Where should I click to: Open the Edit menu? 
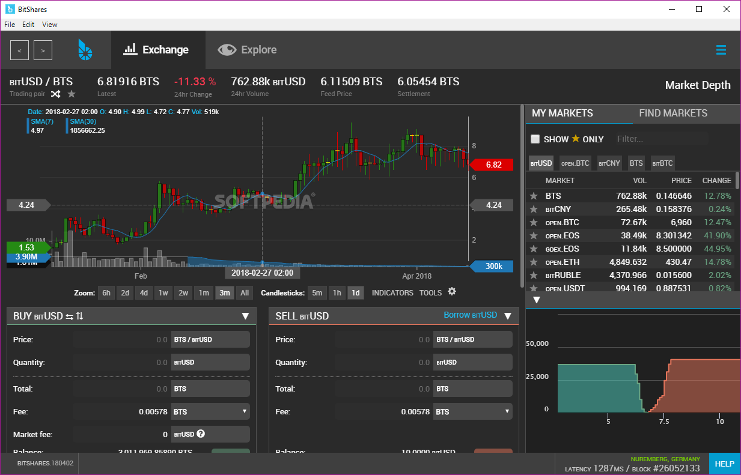[x=28, y=25]
